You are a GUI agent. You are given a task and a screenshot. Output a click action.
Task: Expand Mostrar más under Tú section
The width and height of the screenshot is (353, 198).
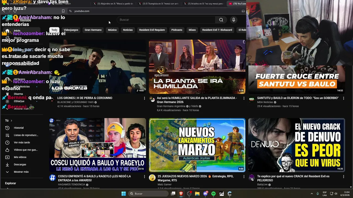coord(22,172)
